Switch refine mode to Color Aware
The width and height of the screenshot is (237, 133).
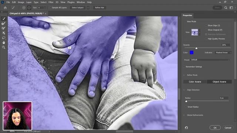pos(195,82)
